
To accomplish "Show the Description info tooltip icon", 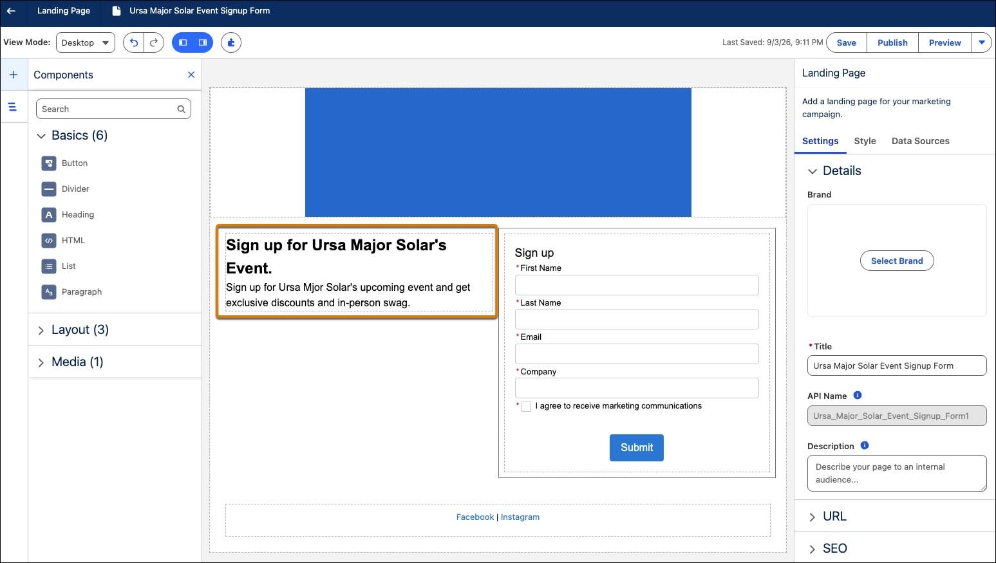I will (865, 446).
